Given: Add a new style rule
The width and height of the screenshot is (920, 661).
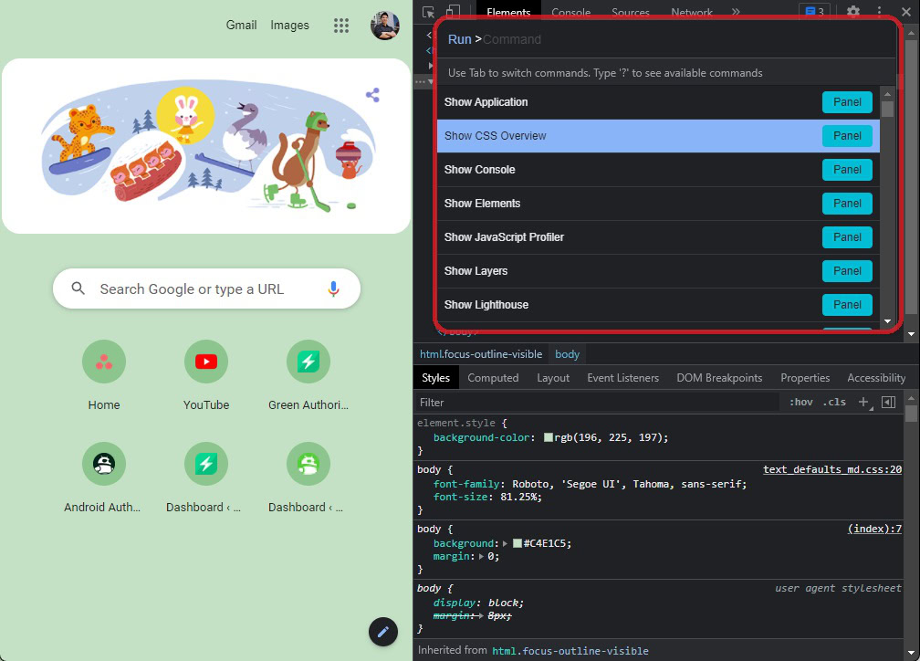Looking at the screenshot, I should (863, 402).
